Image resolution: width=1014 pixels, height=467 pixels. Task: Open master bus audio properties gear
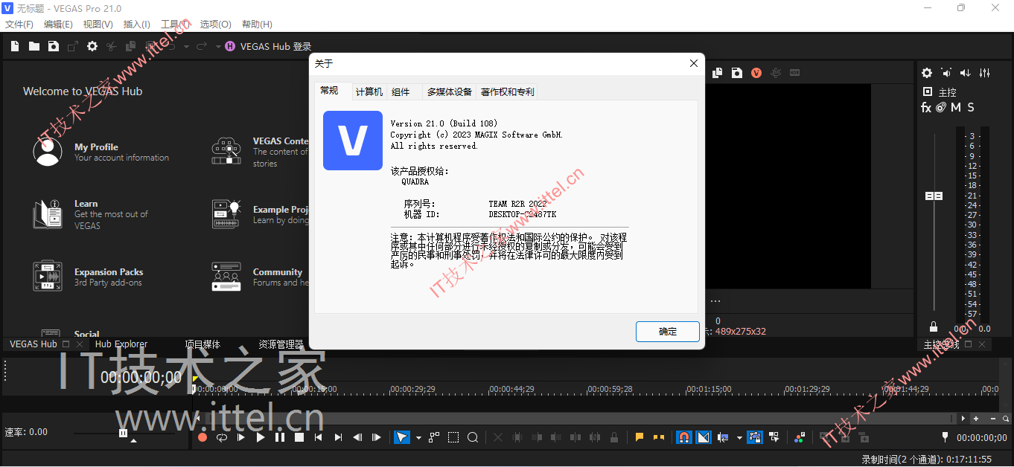[x=927, y=73]
